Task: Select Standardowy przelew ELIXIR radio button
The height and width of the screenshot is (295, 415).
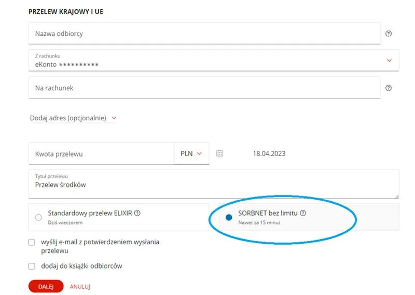Action: (x=38, y=217)
